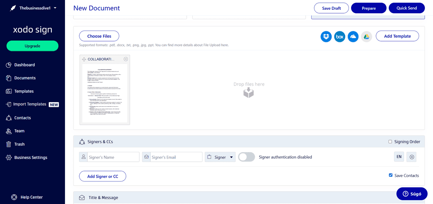Click the green Upgrade button

pyautogui.click(x=33, y=46)
